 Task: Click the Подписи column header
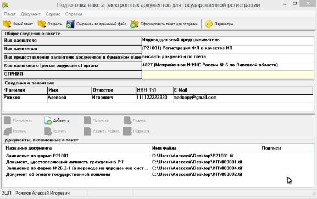(271, 149)
